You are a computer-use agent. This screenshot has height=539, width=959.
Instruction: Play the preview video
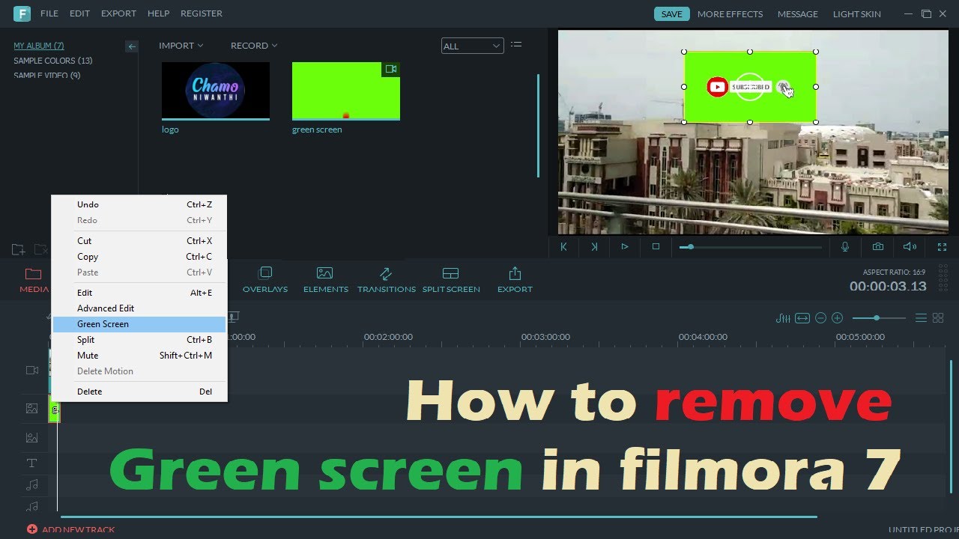coord(625,246)
